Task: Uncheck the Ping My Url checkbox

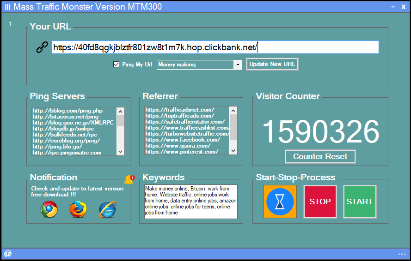Action: [x=116, y=65]
